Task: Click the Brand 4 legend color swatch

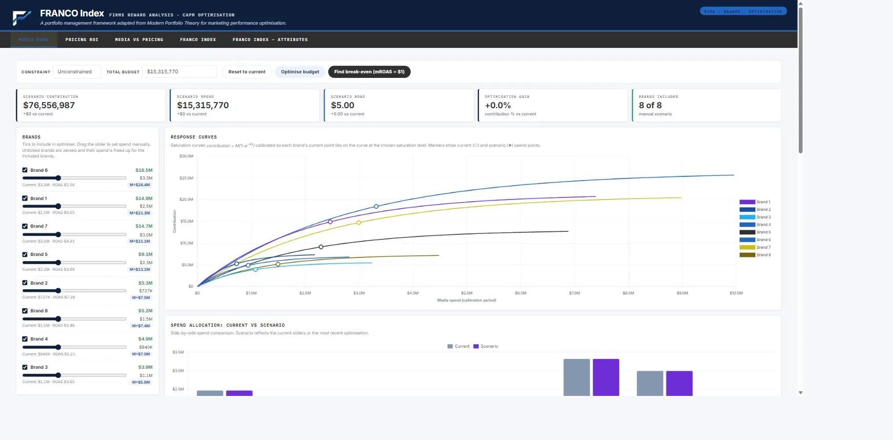Action: click(x=747, y=225)
